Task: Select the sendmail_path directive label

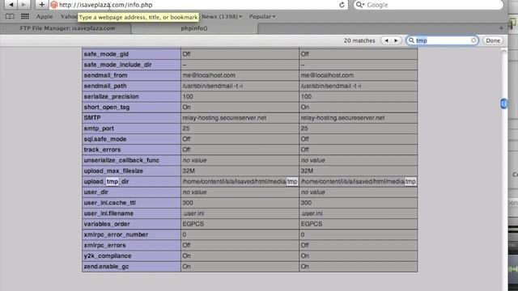Action: point(105,86)
